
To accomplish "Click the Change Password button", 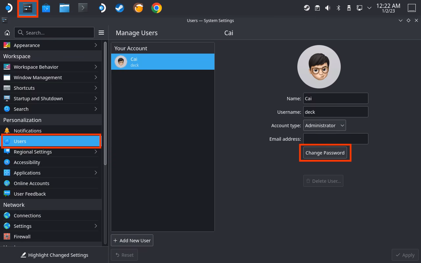I will click(x=325, y=153).
